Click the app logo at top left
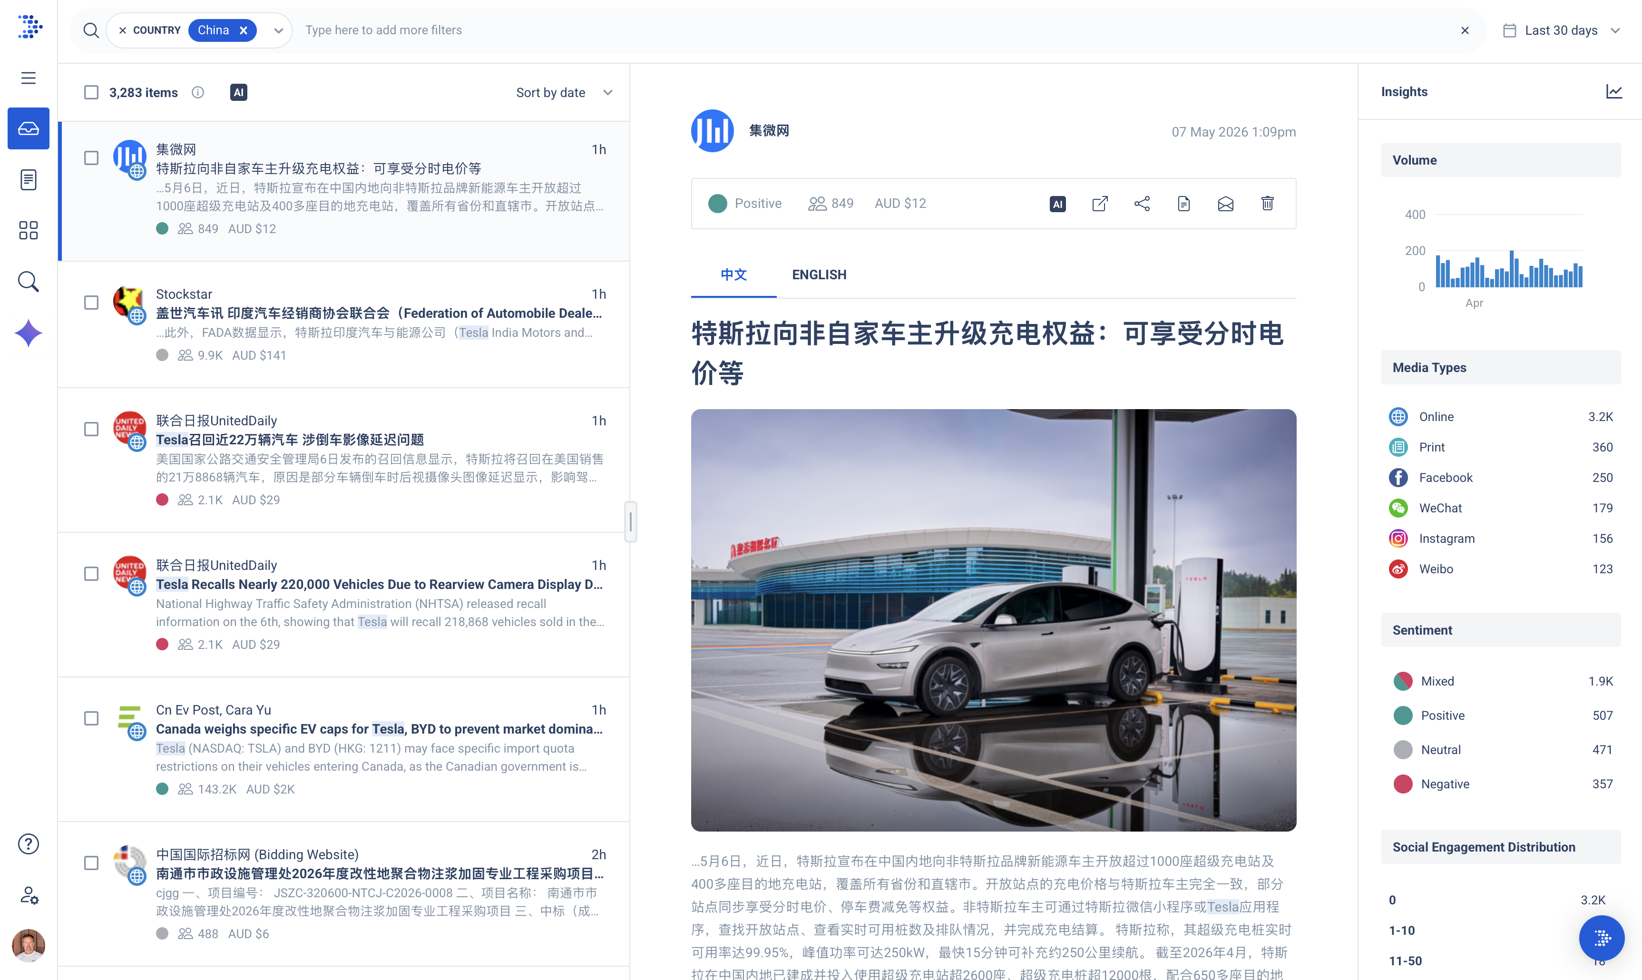1642x980 pixels. coord(29,27)
